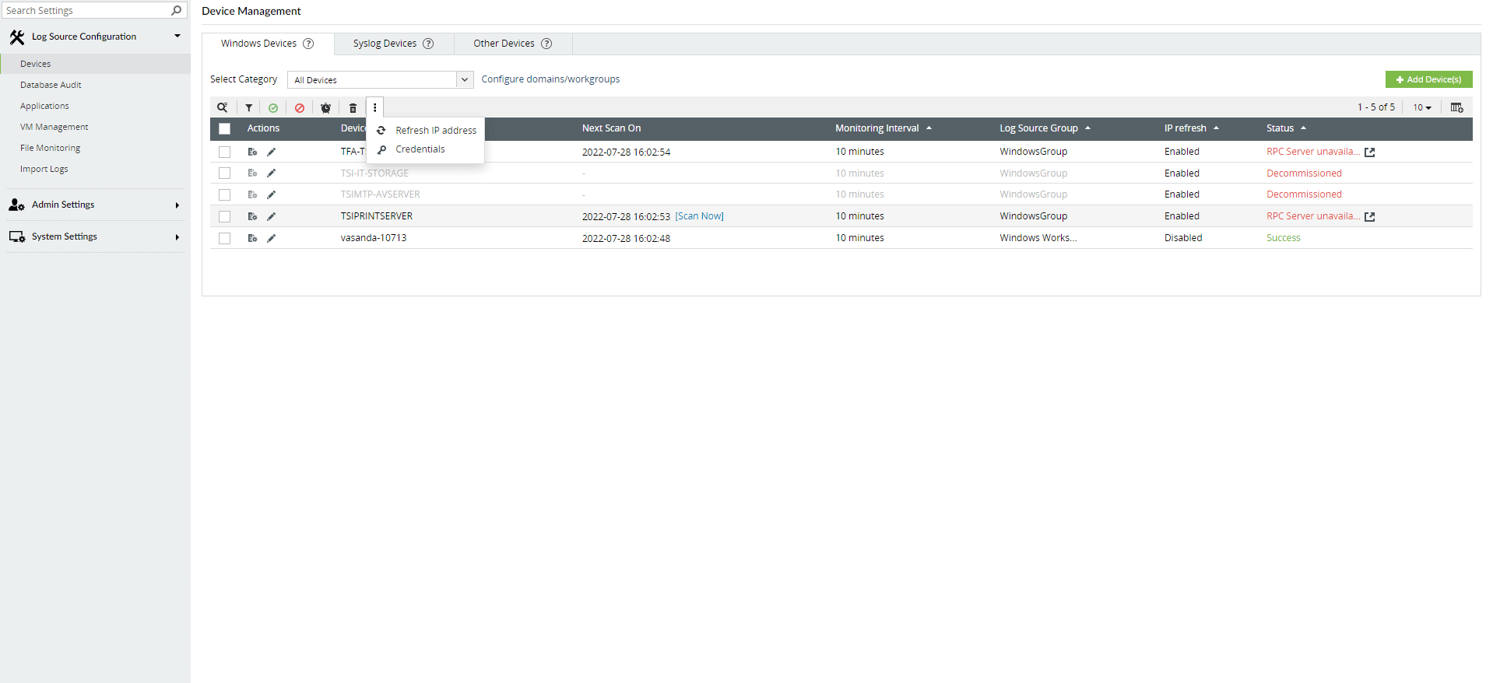Image resolution: width=1493 pixels, height=683 pixels.
Task: Toggle the three-dot more options menu
Action: (375, 108)
